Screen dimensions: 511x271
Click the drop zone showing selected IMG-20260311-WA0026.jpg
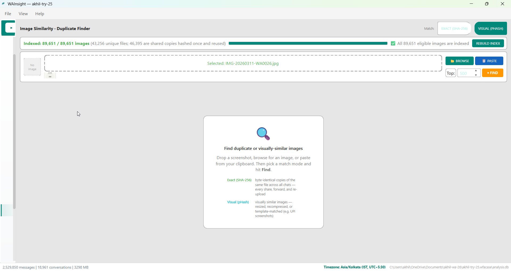click(243, 63)
